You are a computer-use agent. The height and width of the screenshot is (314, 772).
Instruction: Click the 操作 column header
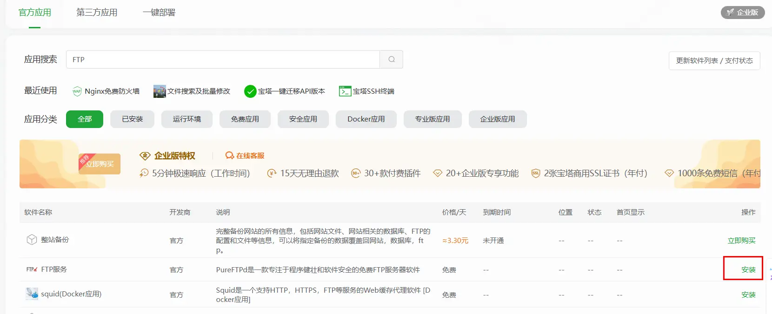(748, 212)
